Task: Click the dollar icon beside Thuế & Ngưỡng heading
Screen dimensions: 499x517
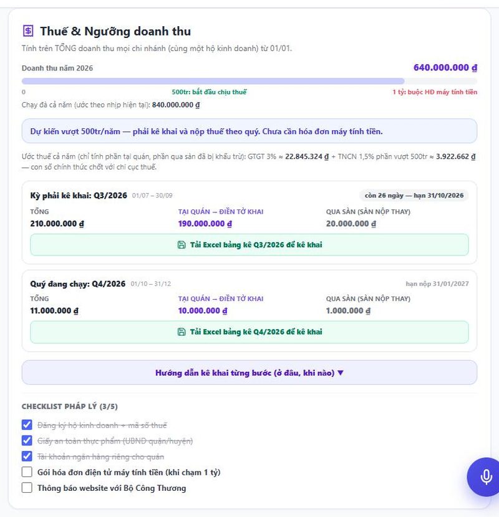Action: 28,31
